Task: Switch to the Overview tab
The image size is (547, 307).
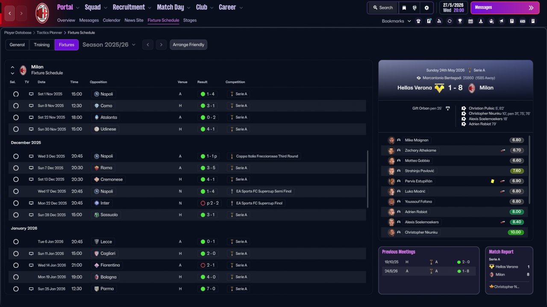Action: 66,20
